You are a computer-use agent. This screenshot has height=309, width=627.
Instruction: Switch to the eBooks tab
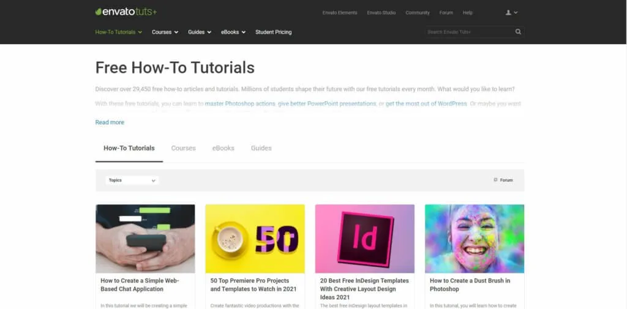pos(223,148)
